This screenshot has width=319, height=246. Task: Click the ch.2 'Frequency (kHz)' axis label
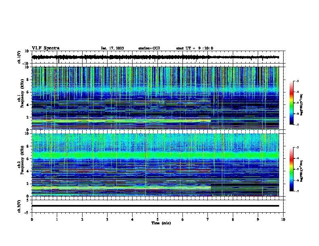click(x=23, y=160)
